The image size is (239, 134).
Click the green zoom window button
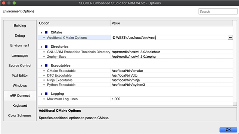click(14, 3)
